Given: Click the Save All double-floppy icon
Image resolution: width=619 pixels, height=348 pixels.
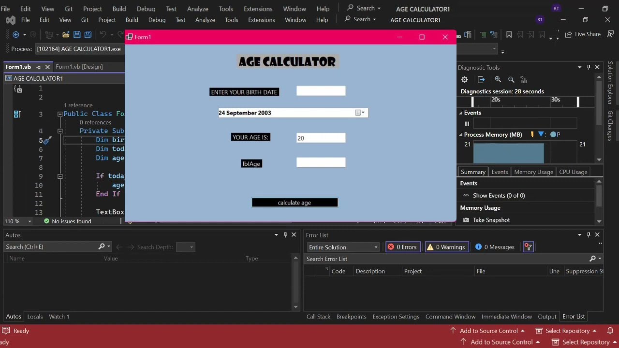Looking at the screenshot, I should (x=88, y=34).
